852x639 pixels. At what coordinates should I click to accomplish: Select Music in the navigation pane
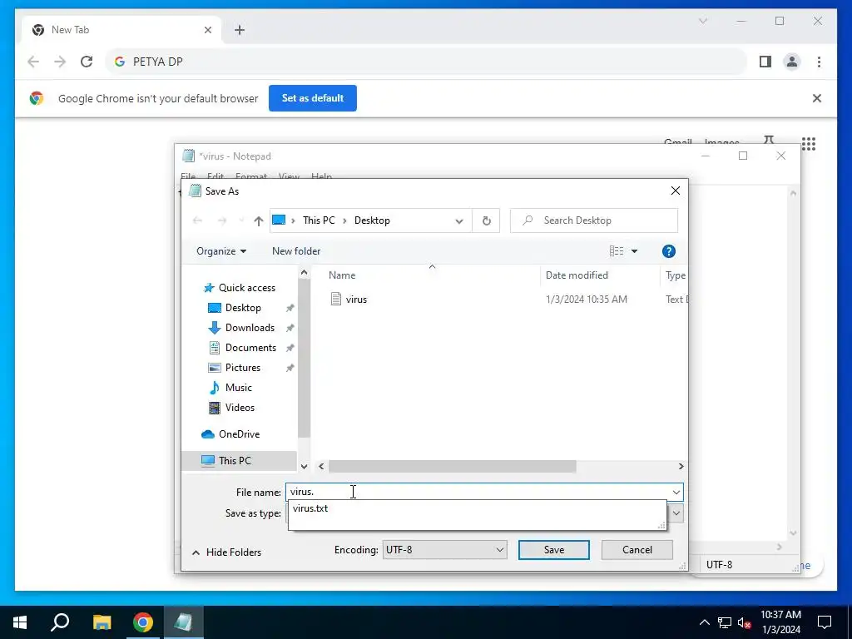coord(239,388)
